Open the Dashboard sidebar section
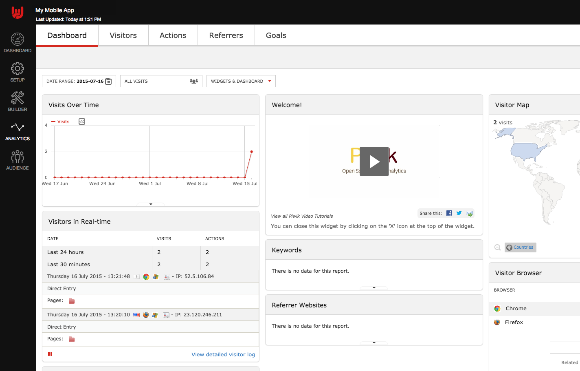The image size is (580, 371). (17, 43)
